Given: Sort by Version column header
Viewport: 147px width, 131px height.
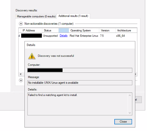Looking at the screenshot, I should pyautogui.click(x=107, y=31).
